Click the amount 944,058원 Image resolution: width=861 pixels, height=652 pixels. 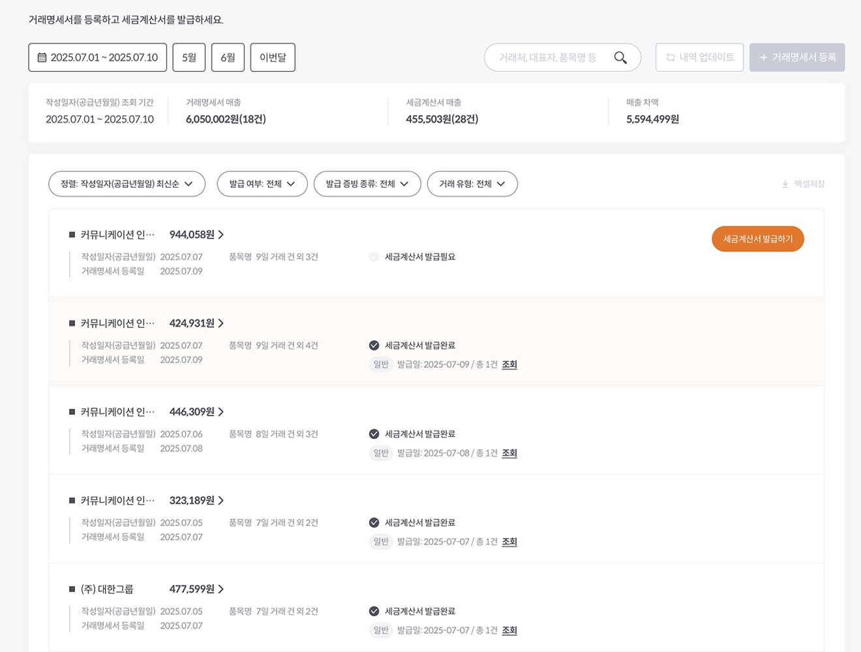point(192,235)
